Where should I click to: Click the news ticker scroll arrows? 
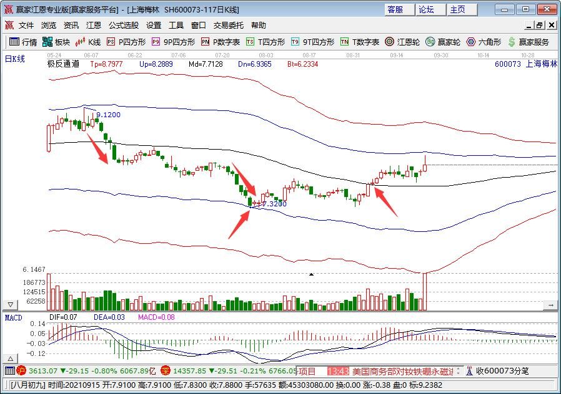point(459,371)
